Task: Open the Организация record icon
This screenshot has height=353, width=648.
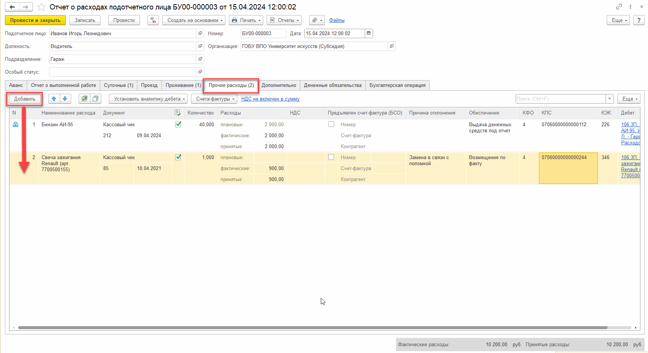Action: (392, 46)
